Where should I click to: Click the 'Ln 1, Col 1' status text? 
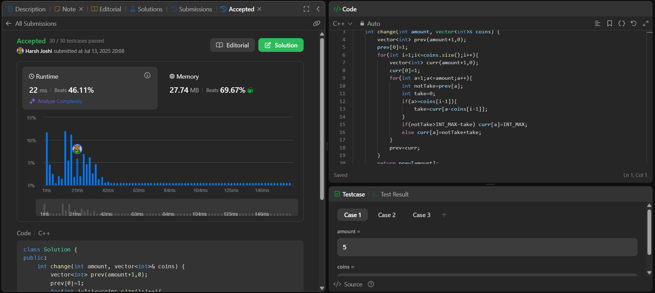tap(635, 175)
